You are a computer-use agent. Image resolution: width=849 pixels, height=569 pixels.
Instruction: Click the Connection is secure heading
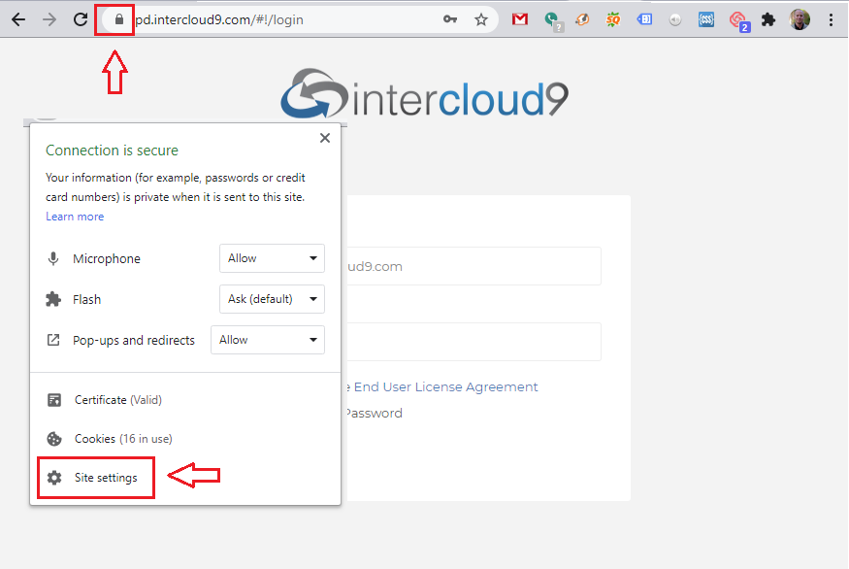[x=112, y=151]
